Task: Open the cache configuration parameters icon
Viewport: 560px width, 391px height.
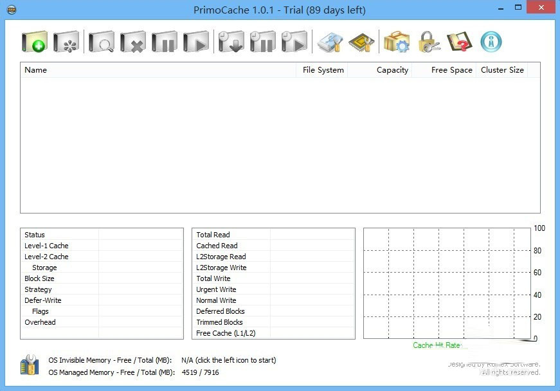Action: pos(66,42)
